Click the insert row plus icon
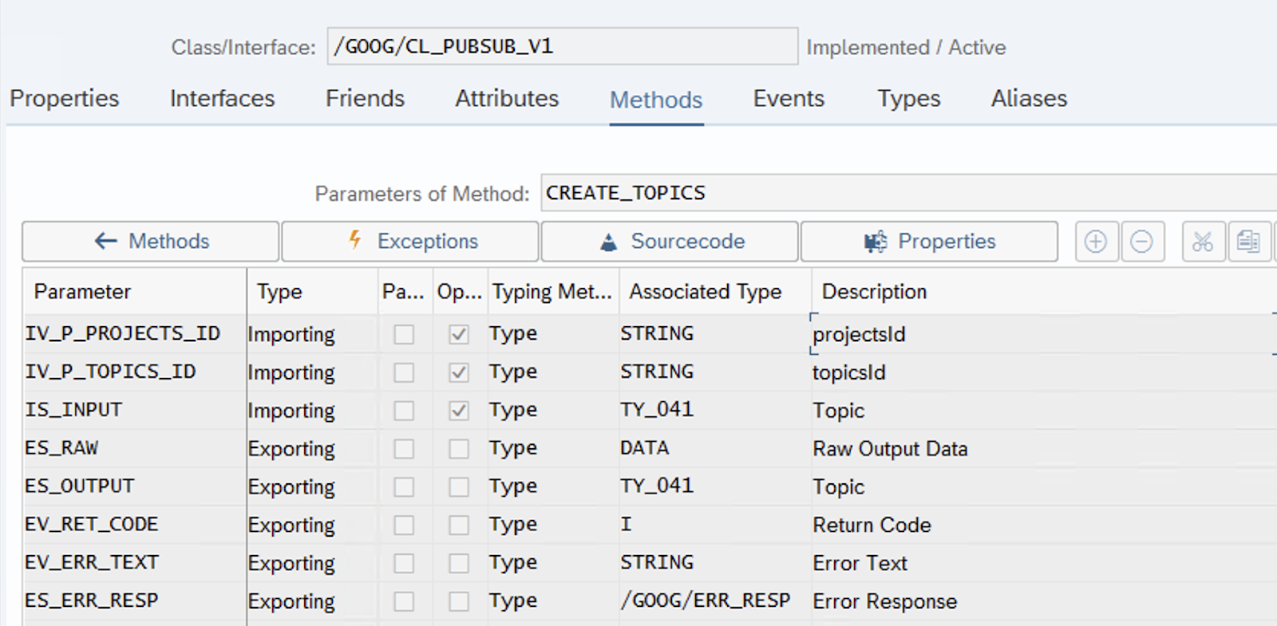Viewport: 1277px width, 626px height. click(x=1096, y=242)
